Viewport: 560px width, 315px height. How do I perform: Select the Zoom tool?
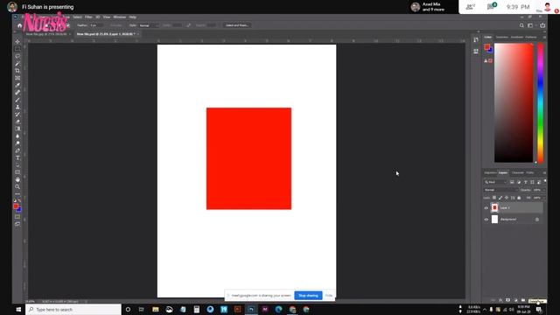coord(17,186)
